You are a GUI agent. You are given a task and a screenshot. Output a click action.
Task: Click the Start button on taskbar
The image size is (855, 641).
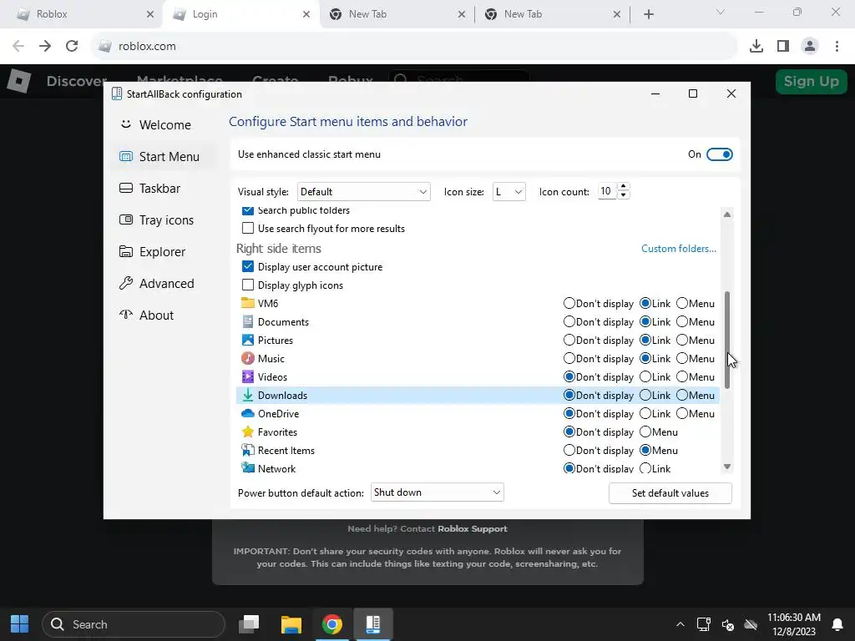[x=20, y=624]
